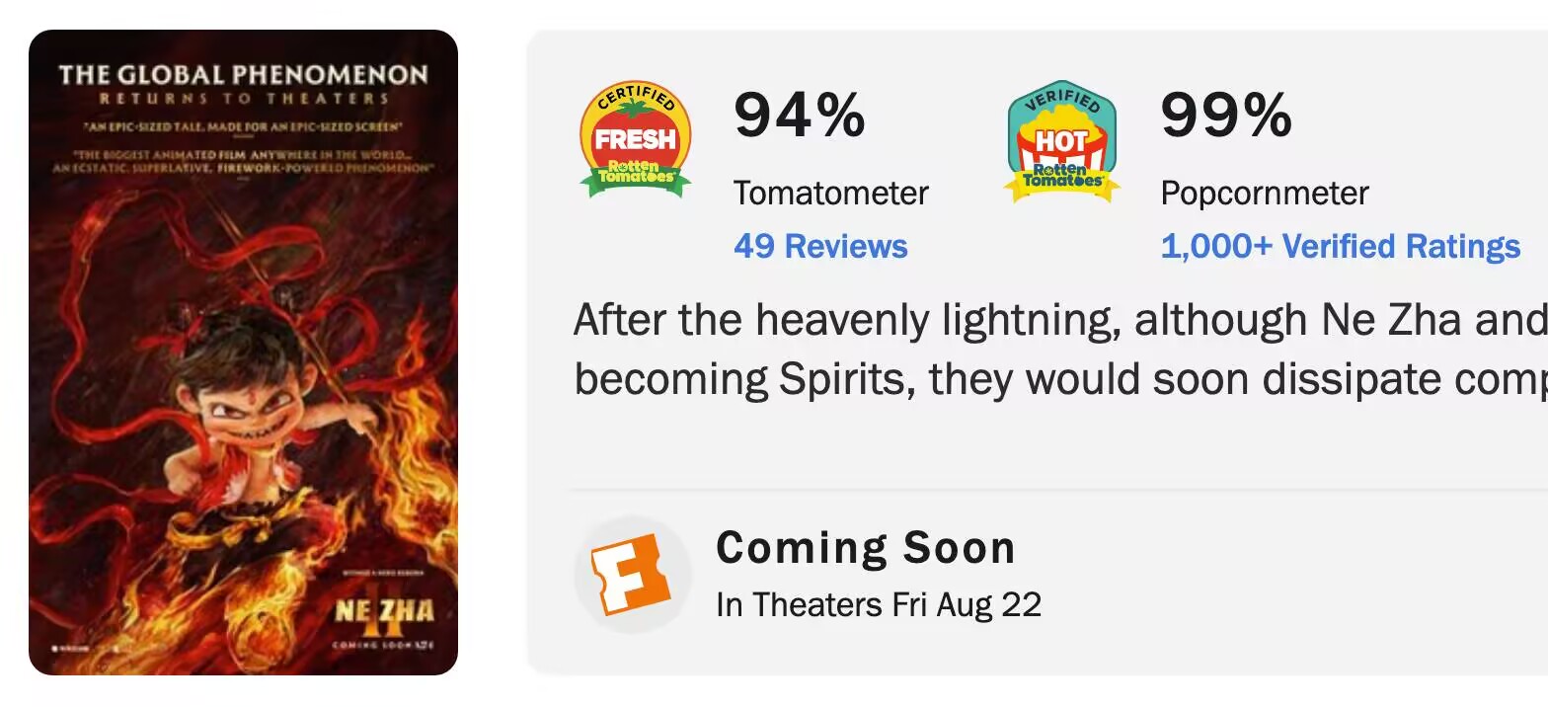Click the orange Fandango ticket icon
Screen dimensions: 1548x707
pyautogui.click(x=632, y=575)
